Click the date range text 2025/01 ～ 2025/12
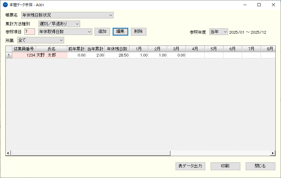The width and height of the screenshot is (281, 178). click(x=248, y=32)
